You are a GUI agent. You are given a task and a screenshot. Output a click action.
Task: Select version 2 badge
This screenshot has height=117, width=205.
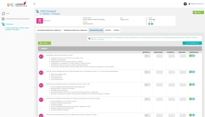pyautogui.click(x=152, y=24)
